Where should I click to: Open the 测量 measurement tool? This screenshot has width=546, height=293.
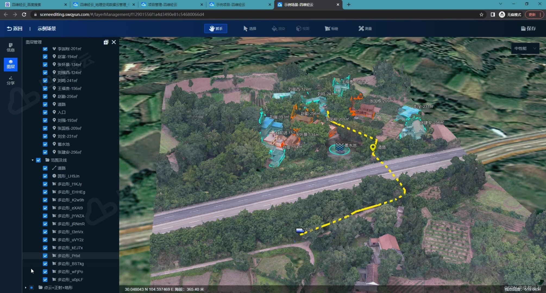coord(365,28)
